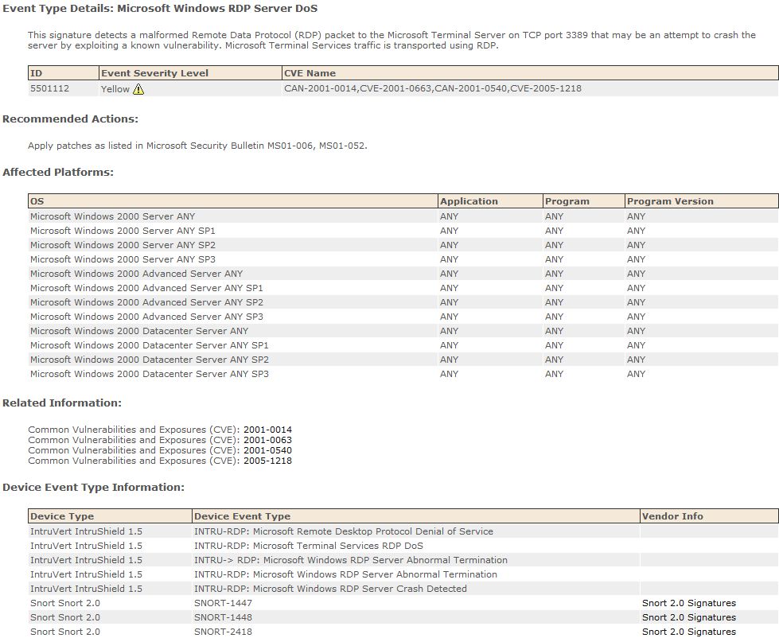Click the CVE Name column header
The width and height of the screenshot is (779, 638).
(x=530, y=73)
